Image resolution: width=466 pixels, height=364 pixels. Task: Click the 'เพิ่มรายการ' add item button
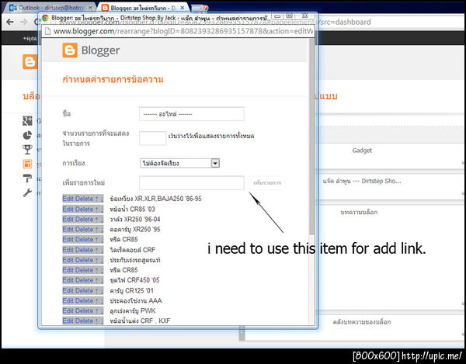click(267, 183)
